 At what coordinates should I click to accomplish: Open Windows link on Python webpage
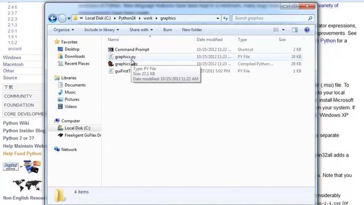coord(12,58)
